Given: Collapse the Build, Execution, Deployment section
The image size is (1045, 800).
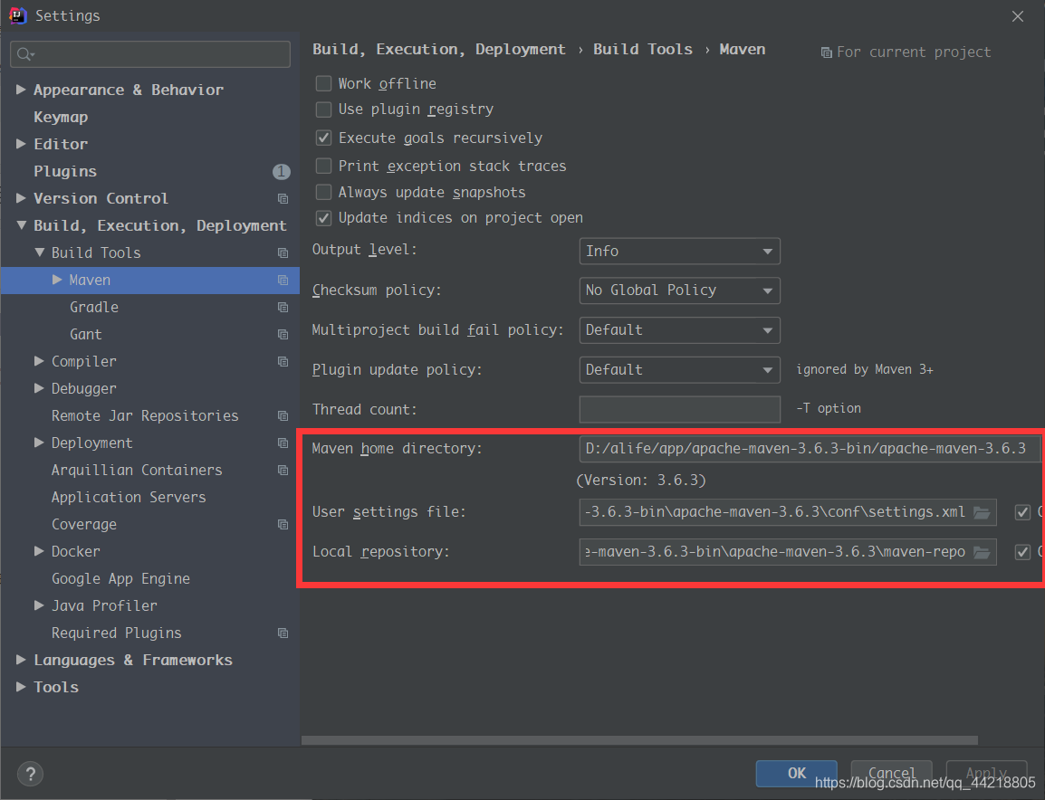Looking at the screenshot, I should (x=21, y=225).
